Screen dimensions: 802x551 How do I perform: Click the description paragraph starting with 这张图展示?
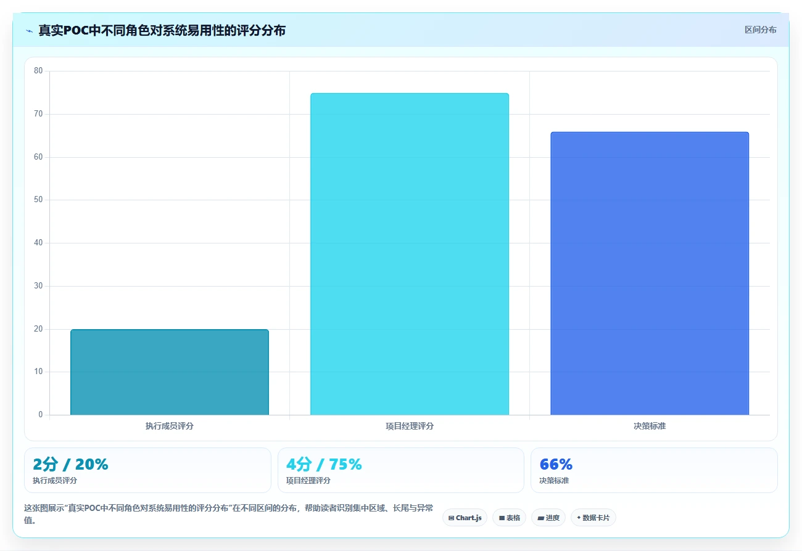pos(228,514)
